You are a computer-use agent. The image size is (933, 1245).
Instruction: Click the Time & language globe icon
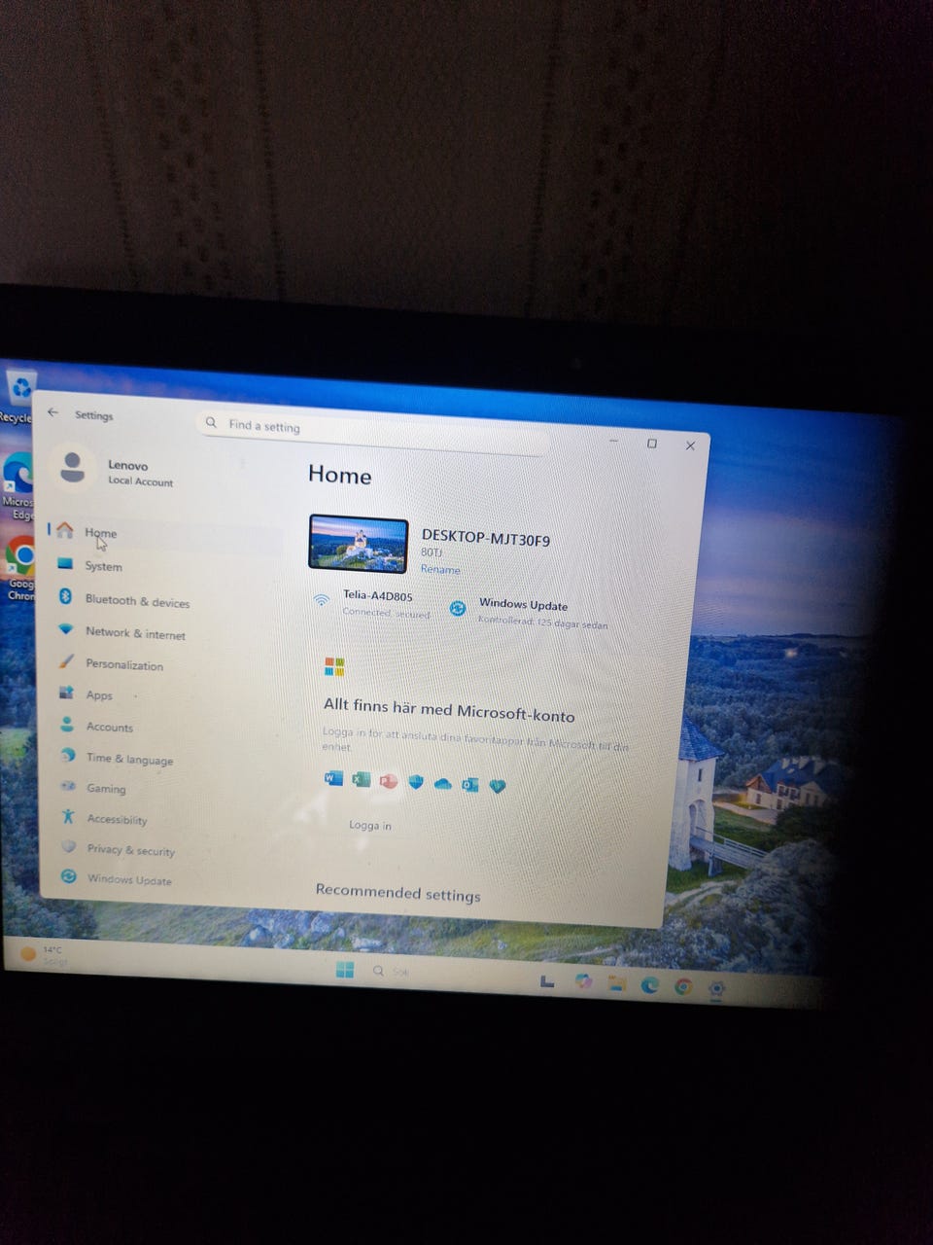(x=68, y=756)
